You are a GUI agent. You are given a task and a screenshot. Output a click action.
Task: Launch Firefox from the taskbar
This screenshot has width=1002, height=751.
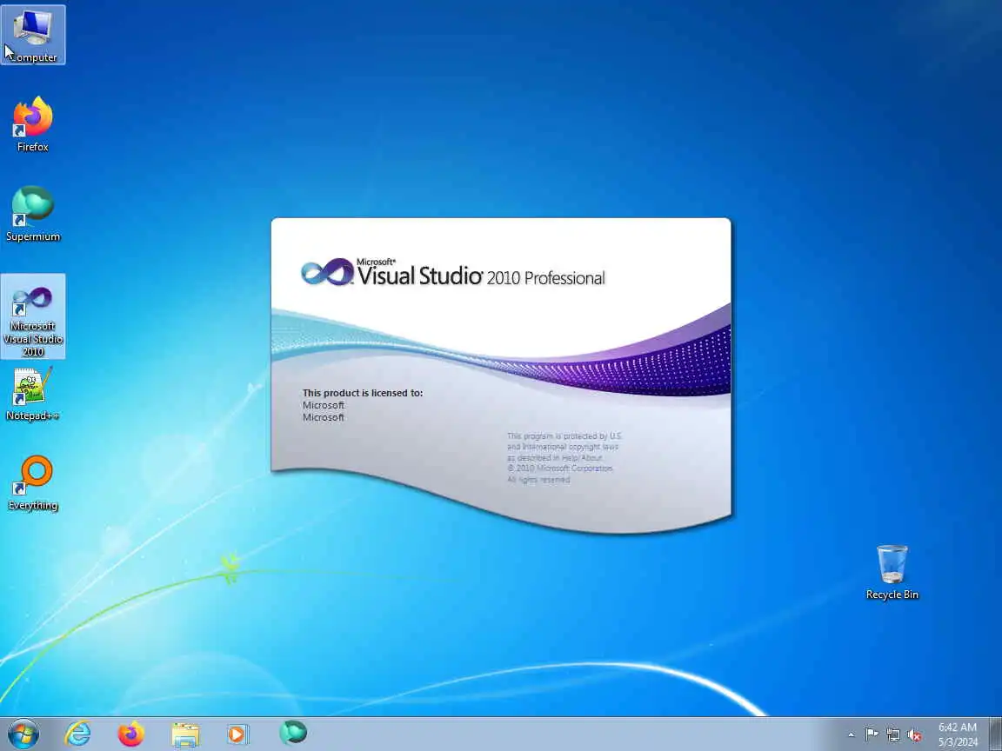click(x=131, y=734)
